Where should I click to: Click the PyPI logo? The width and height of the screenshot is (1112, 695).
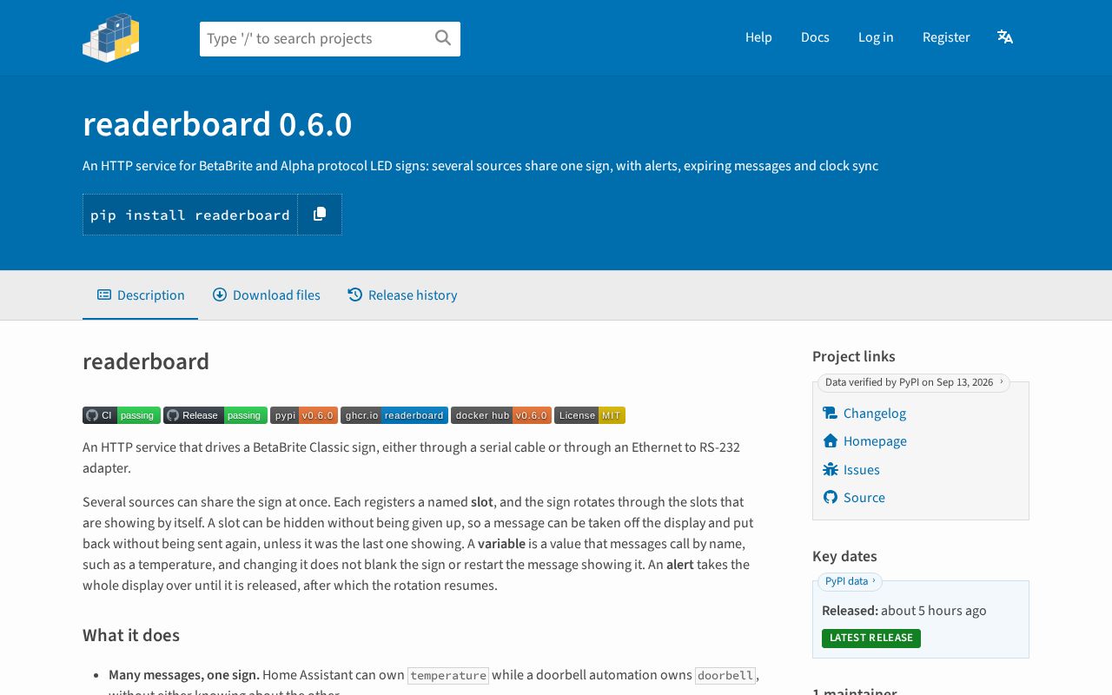click(111, 37)
